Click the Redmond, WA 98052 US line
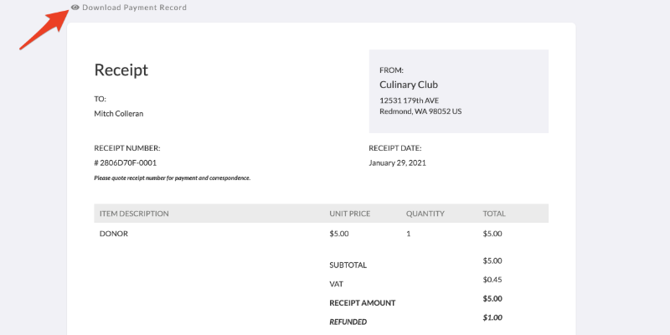Screen dimensions: 670x335 420,111
